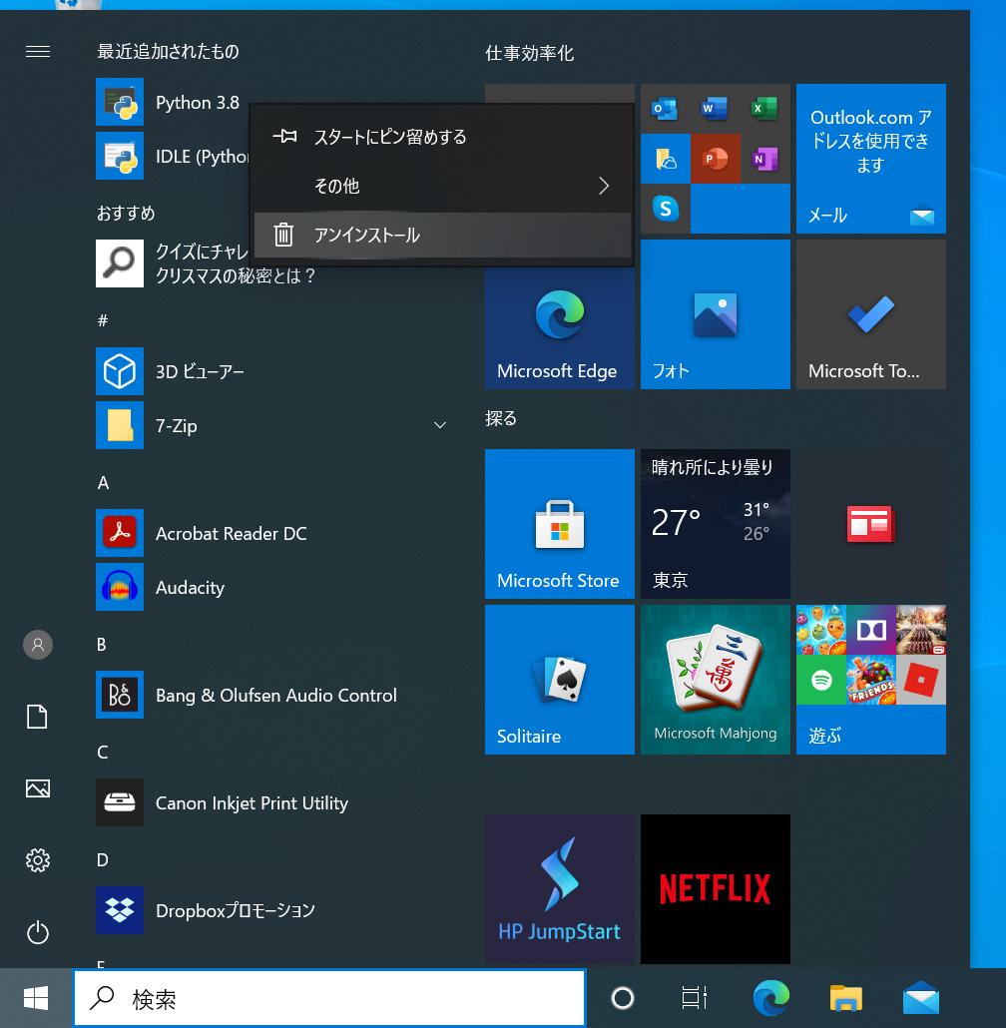Open Skype icon in Office tile folder
The width and height of the screenshot is (1006, 1028).
666,209
